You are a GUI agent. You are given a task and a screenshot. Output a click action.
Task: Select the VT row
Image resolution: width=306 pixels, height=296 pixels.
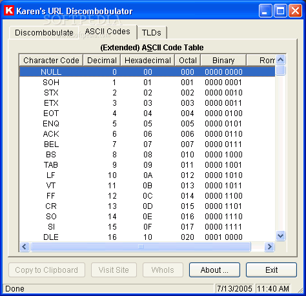[147, 185]
